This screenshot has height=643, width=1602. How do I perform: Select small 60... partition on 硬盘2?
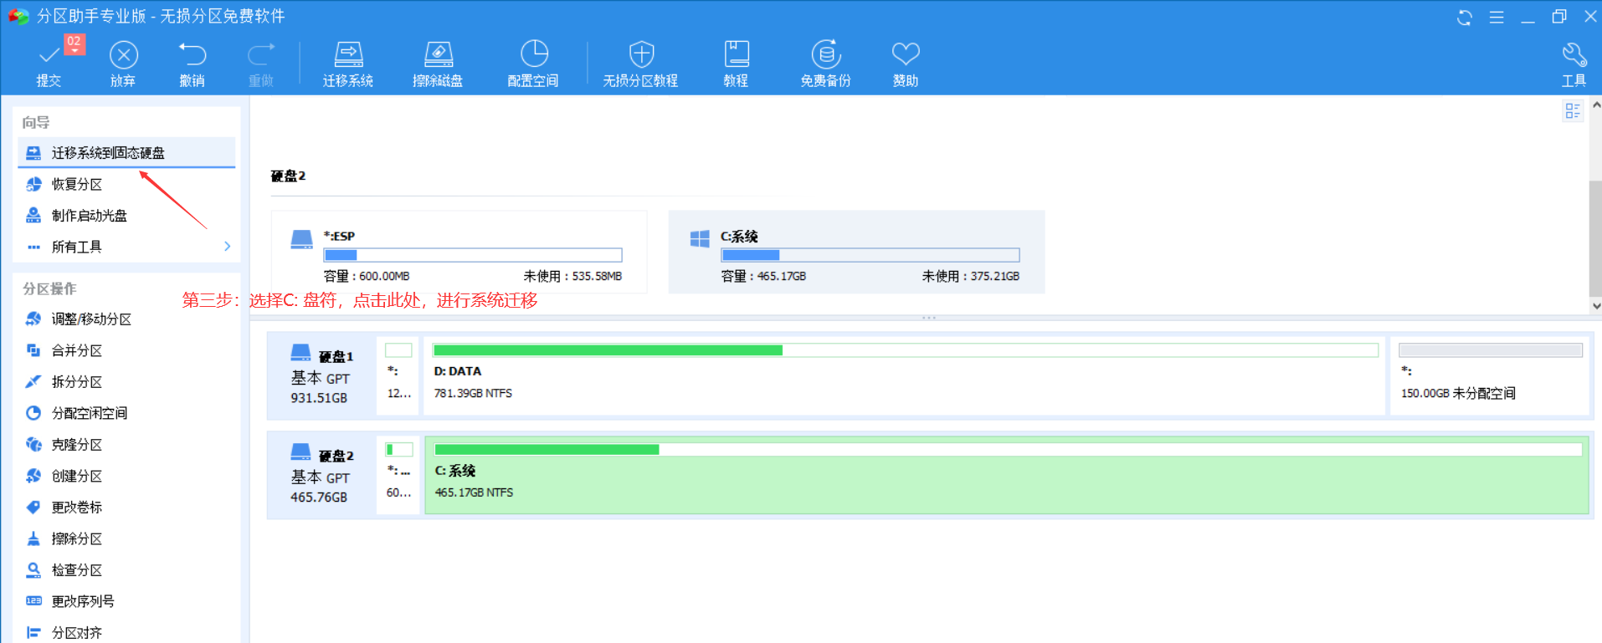398,475
